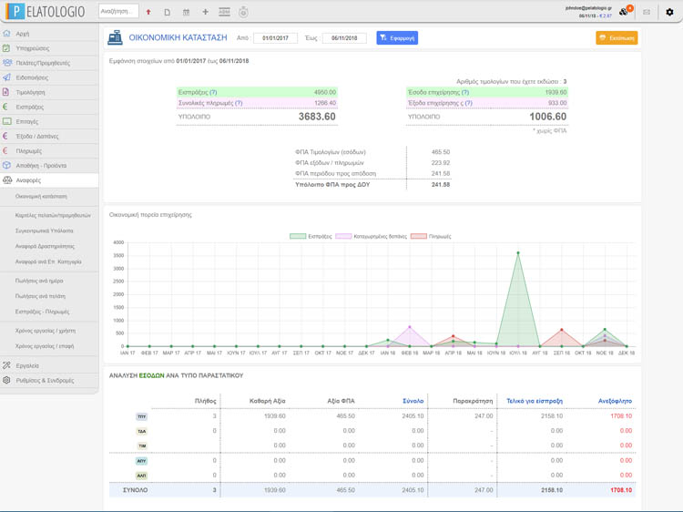This screenshot has width=683, height=512.
Task: Click the ΥΠΟΛΟΙΠΟ value 3683.60
Action: click(x=317, y=117)
